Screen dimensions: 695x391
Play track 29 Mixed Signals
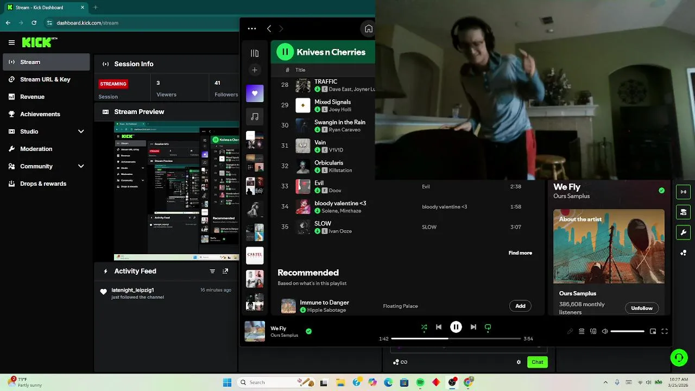pos(285,105)
